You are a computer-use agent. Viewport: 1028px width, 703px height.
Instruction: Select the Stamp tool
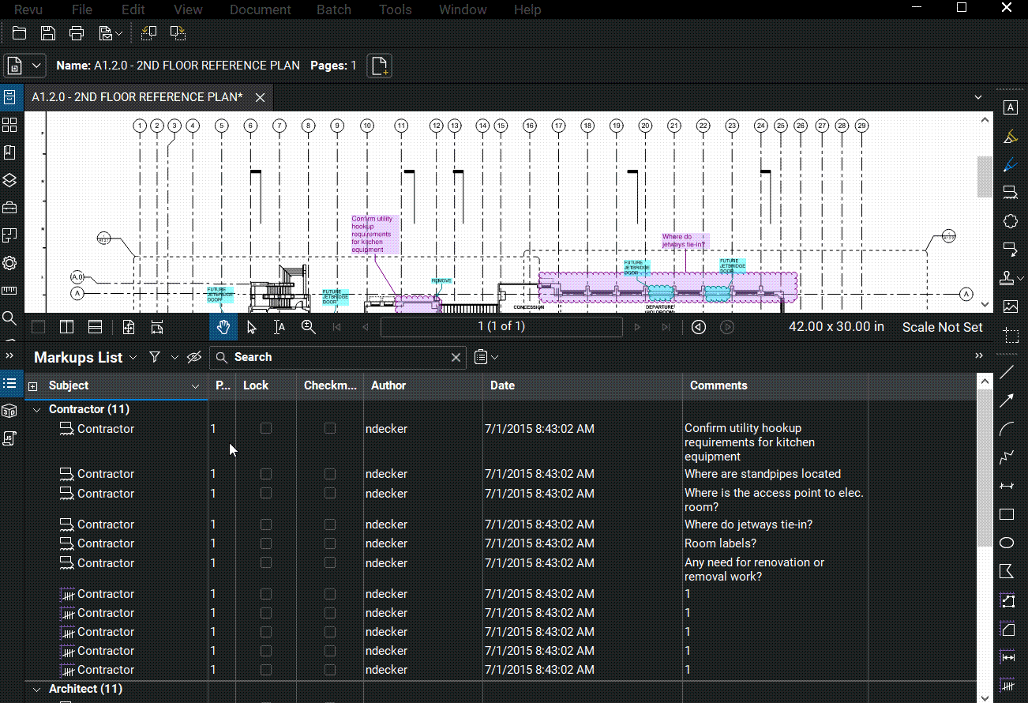point(1007,278)
